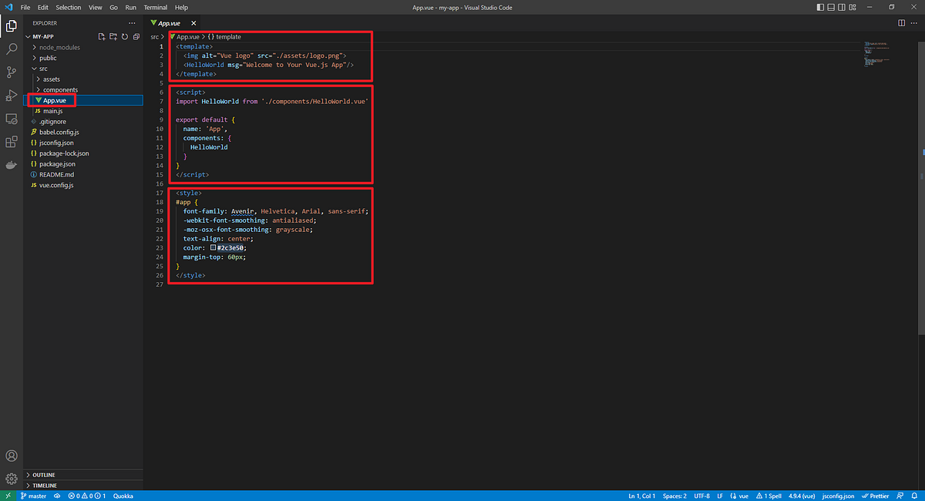The width and height of the screenshot is (925, 501).
Task: Open the Source Control view
Action: pyautogui.click(x=11, y=72)
